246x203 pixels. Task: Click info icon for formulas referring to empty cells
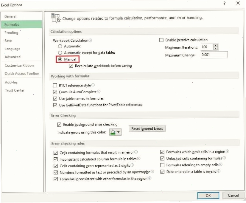coord(221,165)
